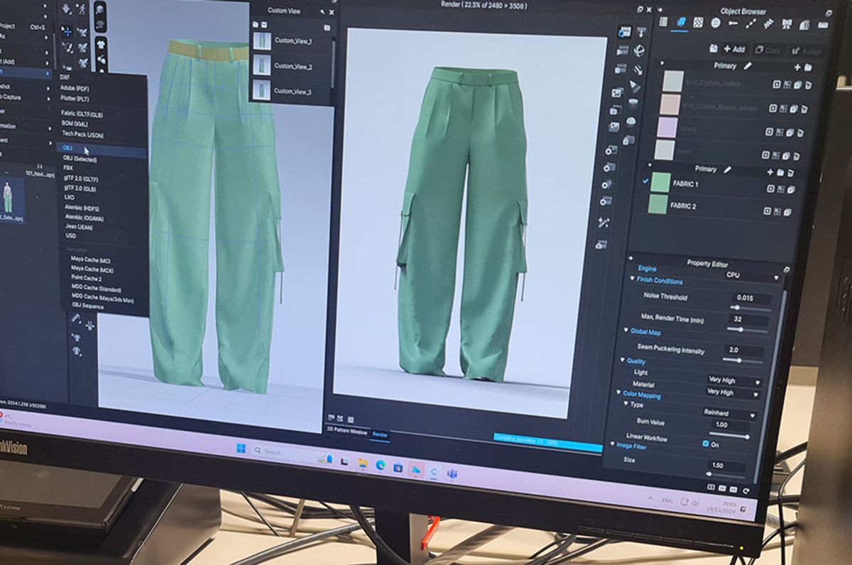
Task: Collapse the Quality section
Action: point(623,359)
